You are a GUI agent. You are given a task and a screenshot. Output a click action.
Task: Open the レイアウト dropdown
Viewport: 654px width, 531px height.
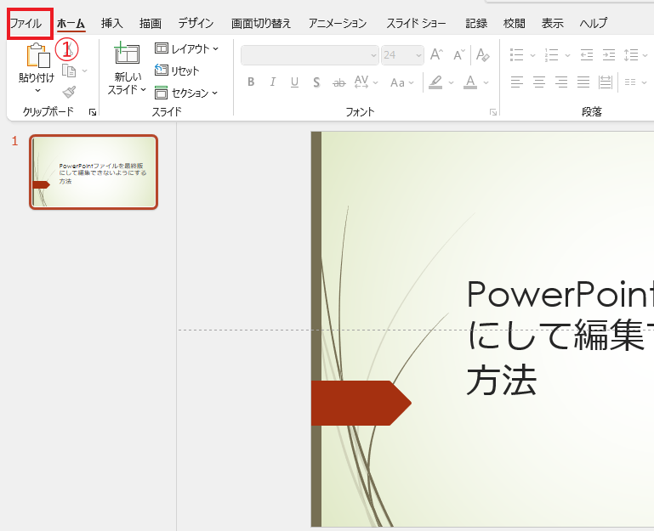pyautogui.click(x=186, y=48)
